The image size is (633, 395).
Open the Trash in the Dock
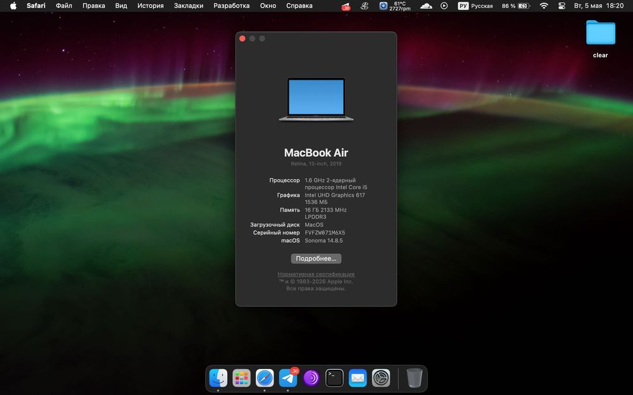(414, 378)
